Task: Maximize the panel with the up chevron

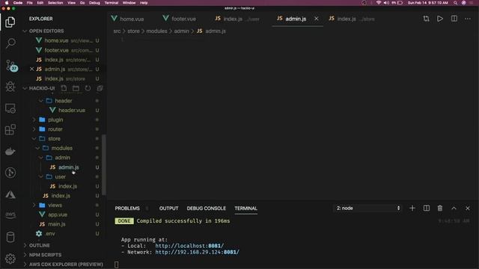Action: (x=454, y=208)
